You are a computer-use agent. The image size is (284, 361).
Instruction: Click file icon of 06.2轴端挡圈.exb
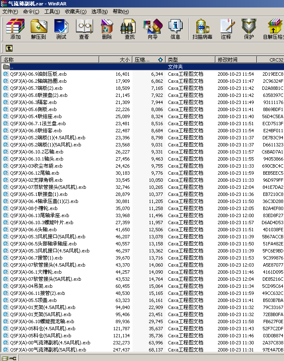[x=5, y=81]
